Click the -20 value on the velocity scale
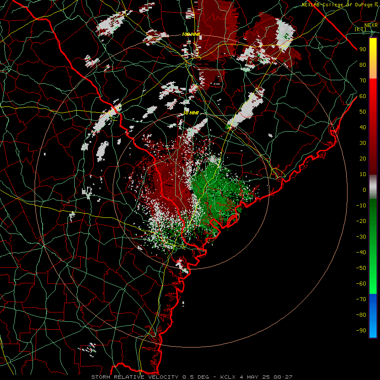380x380 pixels. pyautogui.click(x=361, y=221)
